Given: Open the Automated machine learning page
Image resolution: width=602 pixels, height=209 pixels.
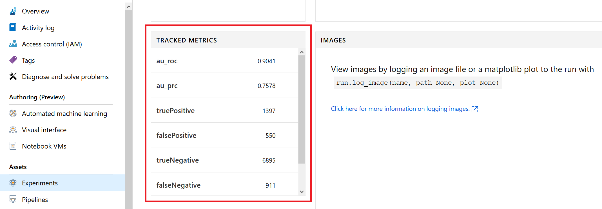Looking at the screenshot, I should click(x=64, y=114).
